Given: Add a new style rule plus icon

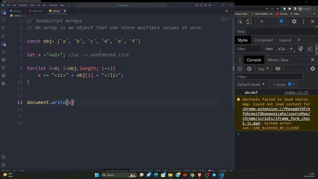Looking at the screenshot, I should tap(292, 49).
